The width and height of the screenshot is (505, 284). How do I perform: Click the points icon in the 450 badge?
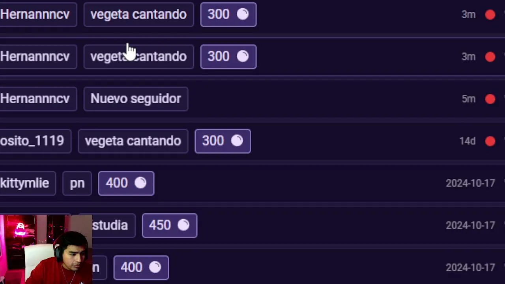pyautogui.click(x=183, y=225)
